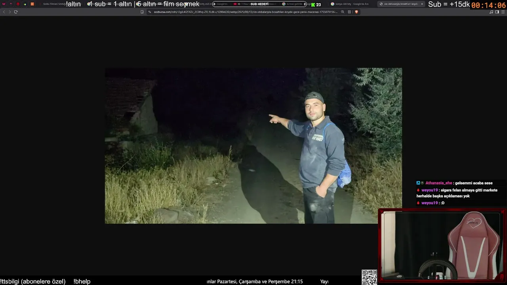Select the fourth pinned tab with green icon
The width and height of the screenshot is (507, 285).
[25, 4]
